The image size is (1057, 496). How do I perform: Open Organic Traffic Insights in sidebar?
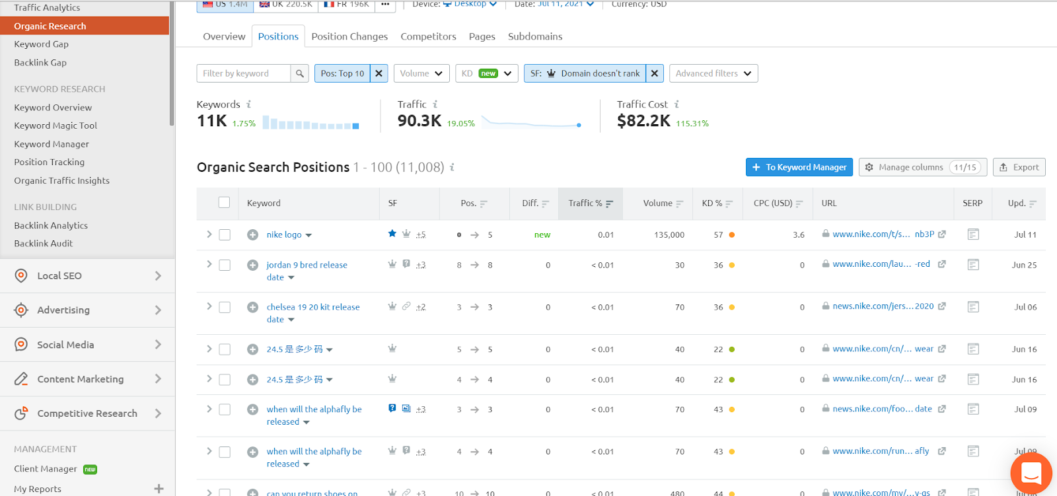62,180
